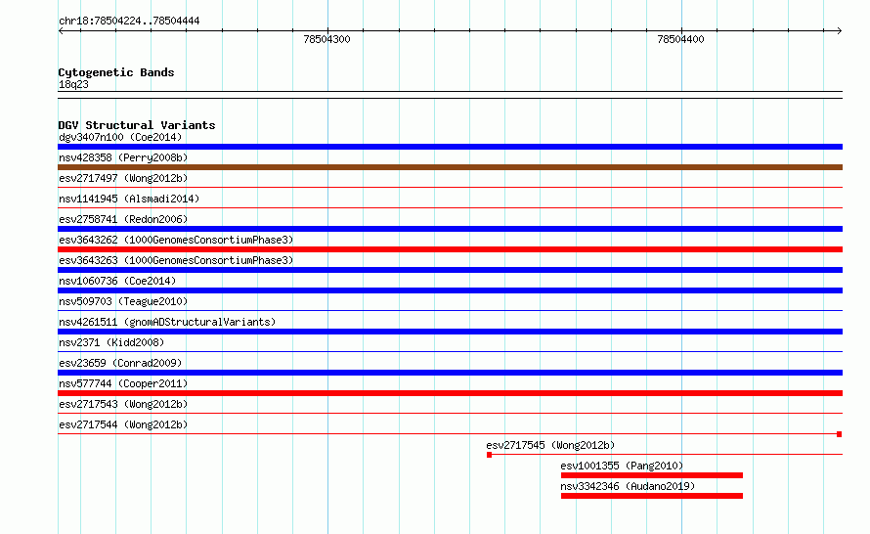
Task: Click the right arrow of the ruler
Action: coord(840,31)
